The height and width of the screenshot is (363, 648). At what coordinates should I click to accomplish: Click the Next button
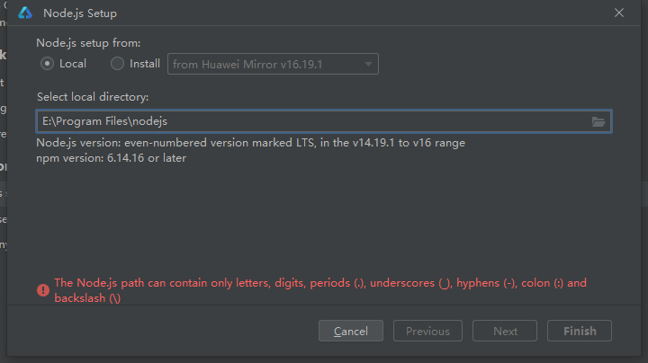[505, 331]
